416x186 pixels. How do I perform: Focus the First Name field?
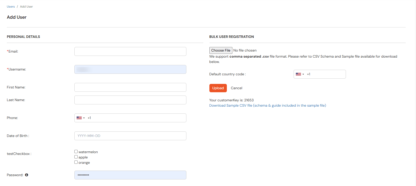[x=130, y=87]
